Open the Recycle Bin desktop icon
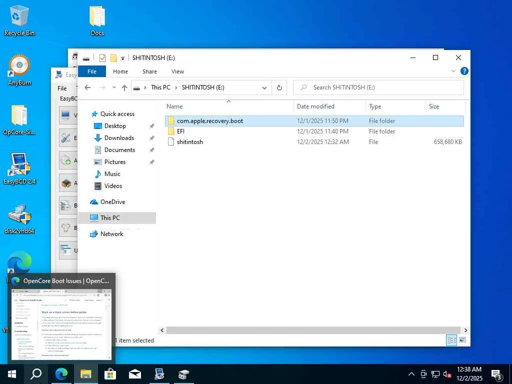 19,20
